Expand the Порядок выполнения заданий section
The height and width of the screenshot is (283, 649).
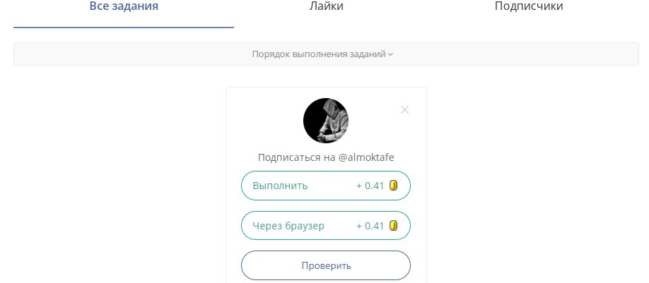[x=319, y=54]
